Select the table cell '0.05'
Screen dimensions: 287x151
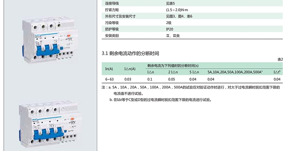pyautogui.click(x=172, y=79)
